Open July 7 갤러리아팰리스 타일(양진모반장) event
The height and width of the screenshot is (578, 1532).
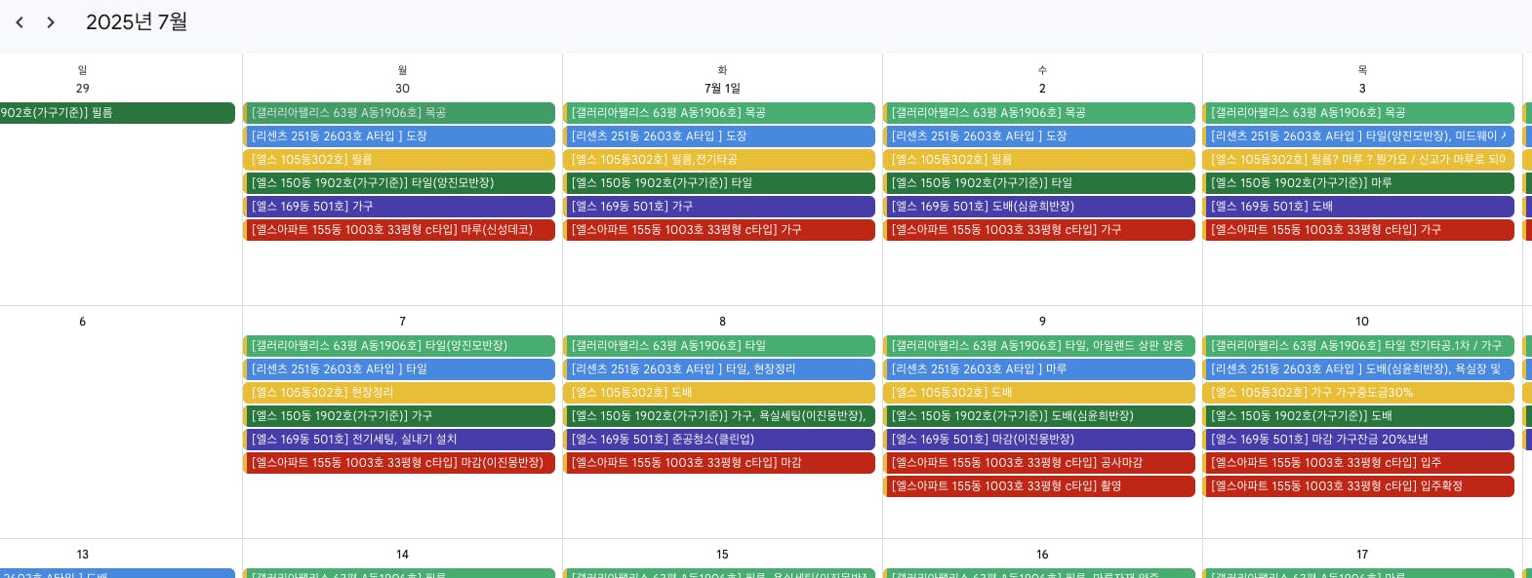click(399, 346)
